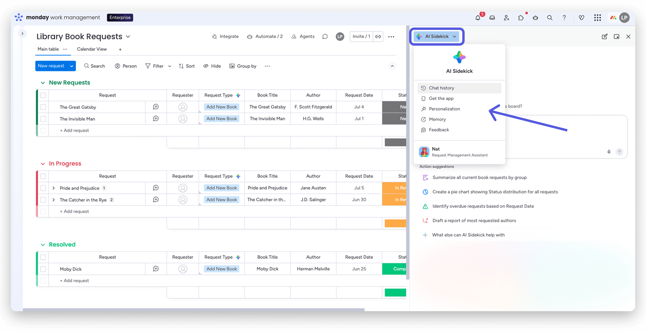646x333 pixels.
Task: Click Add request in New Requests group
Action: coord(74,131)
